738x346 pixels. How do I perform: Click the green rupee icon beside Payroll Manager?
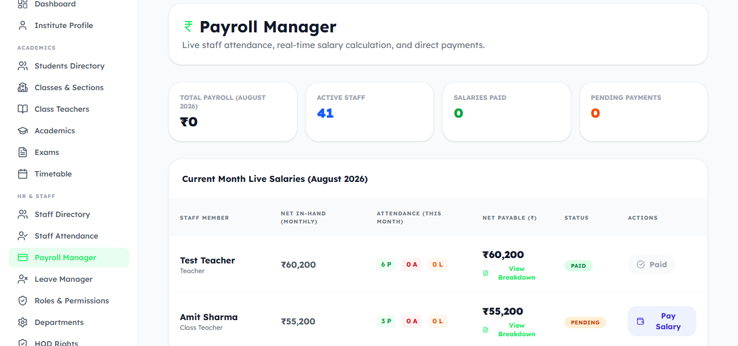pos(188,26)
